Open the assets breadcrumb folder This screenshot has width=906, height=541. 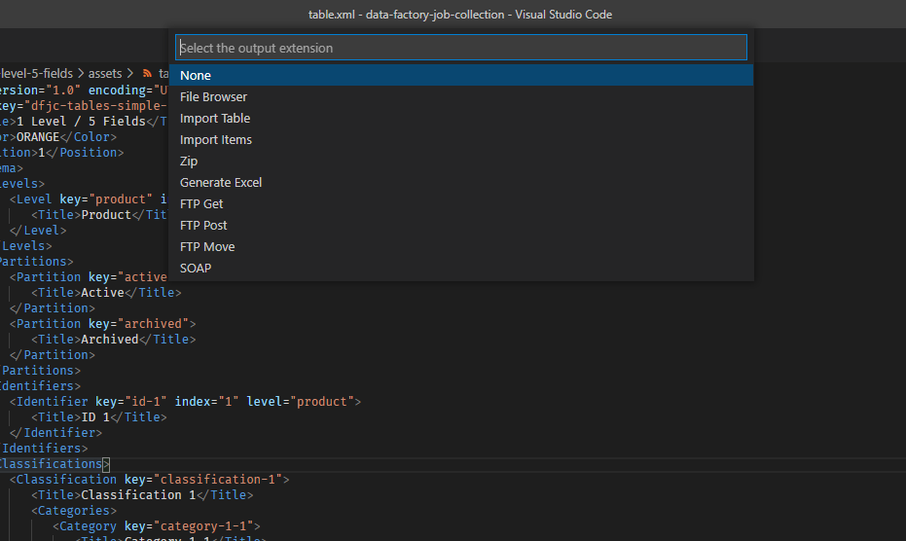(x=105, y=74)
